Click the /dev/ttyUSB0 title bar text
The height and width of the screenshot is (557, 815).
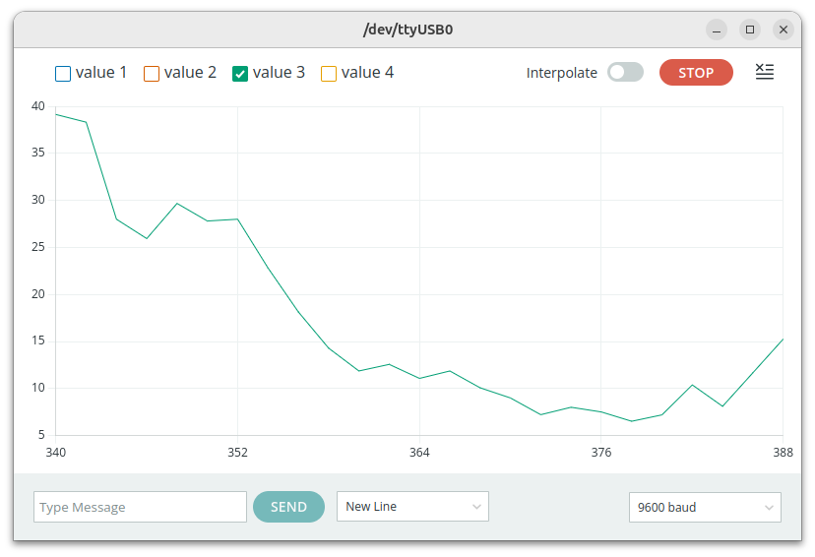(407, 30)
